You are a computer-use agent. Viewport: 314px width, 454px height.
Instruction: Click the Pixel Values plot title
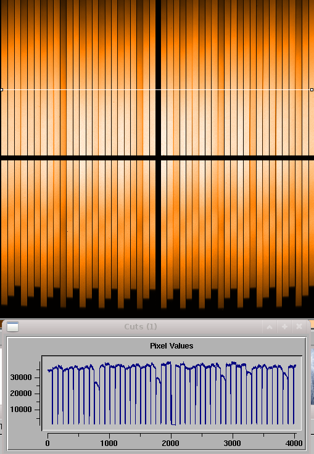coord(171,345)
